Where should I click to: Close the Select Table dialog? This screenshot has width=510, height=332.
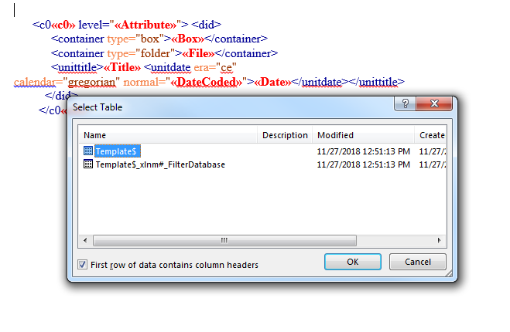point(435,107)
